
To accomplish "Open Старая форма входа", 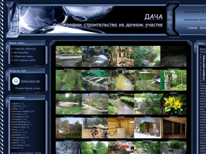I will coord(28,88).
